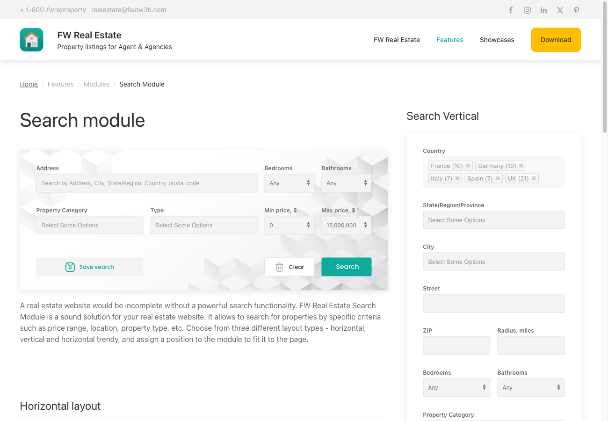Click the FW Real Estate house logo
608x421 pixels.
[31, 39]
